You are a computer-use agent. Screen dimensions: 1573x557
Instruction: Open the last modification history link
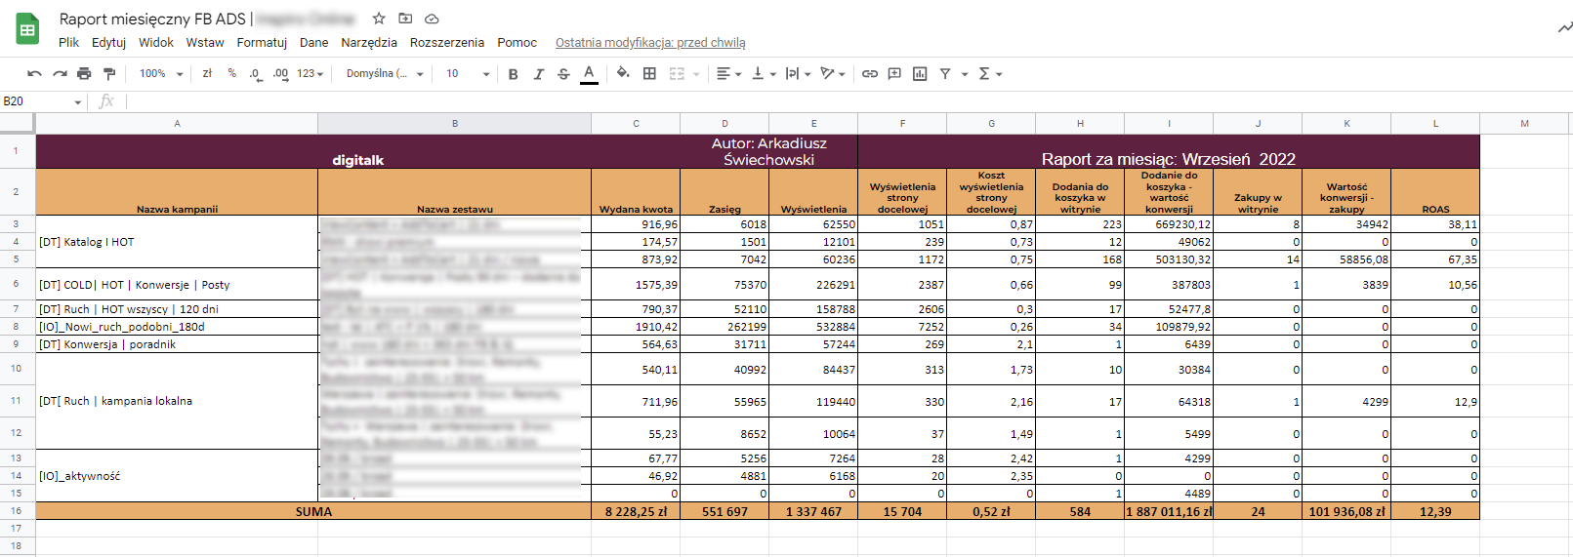(x=650, y=43)
